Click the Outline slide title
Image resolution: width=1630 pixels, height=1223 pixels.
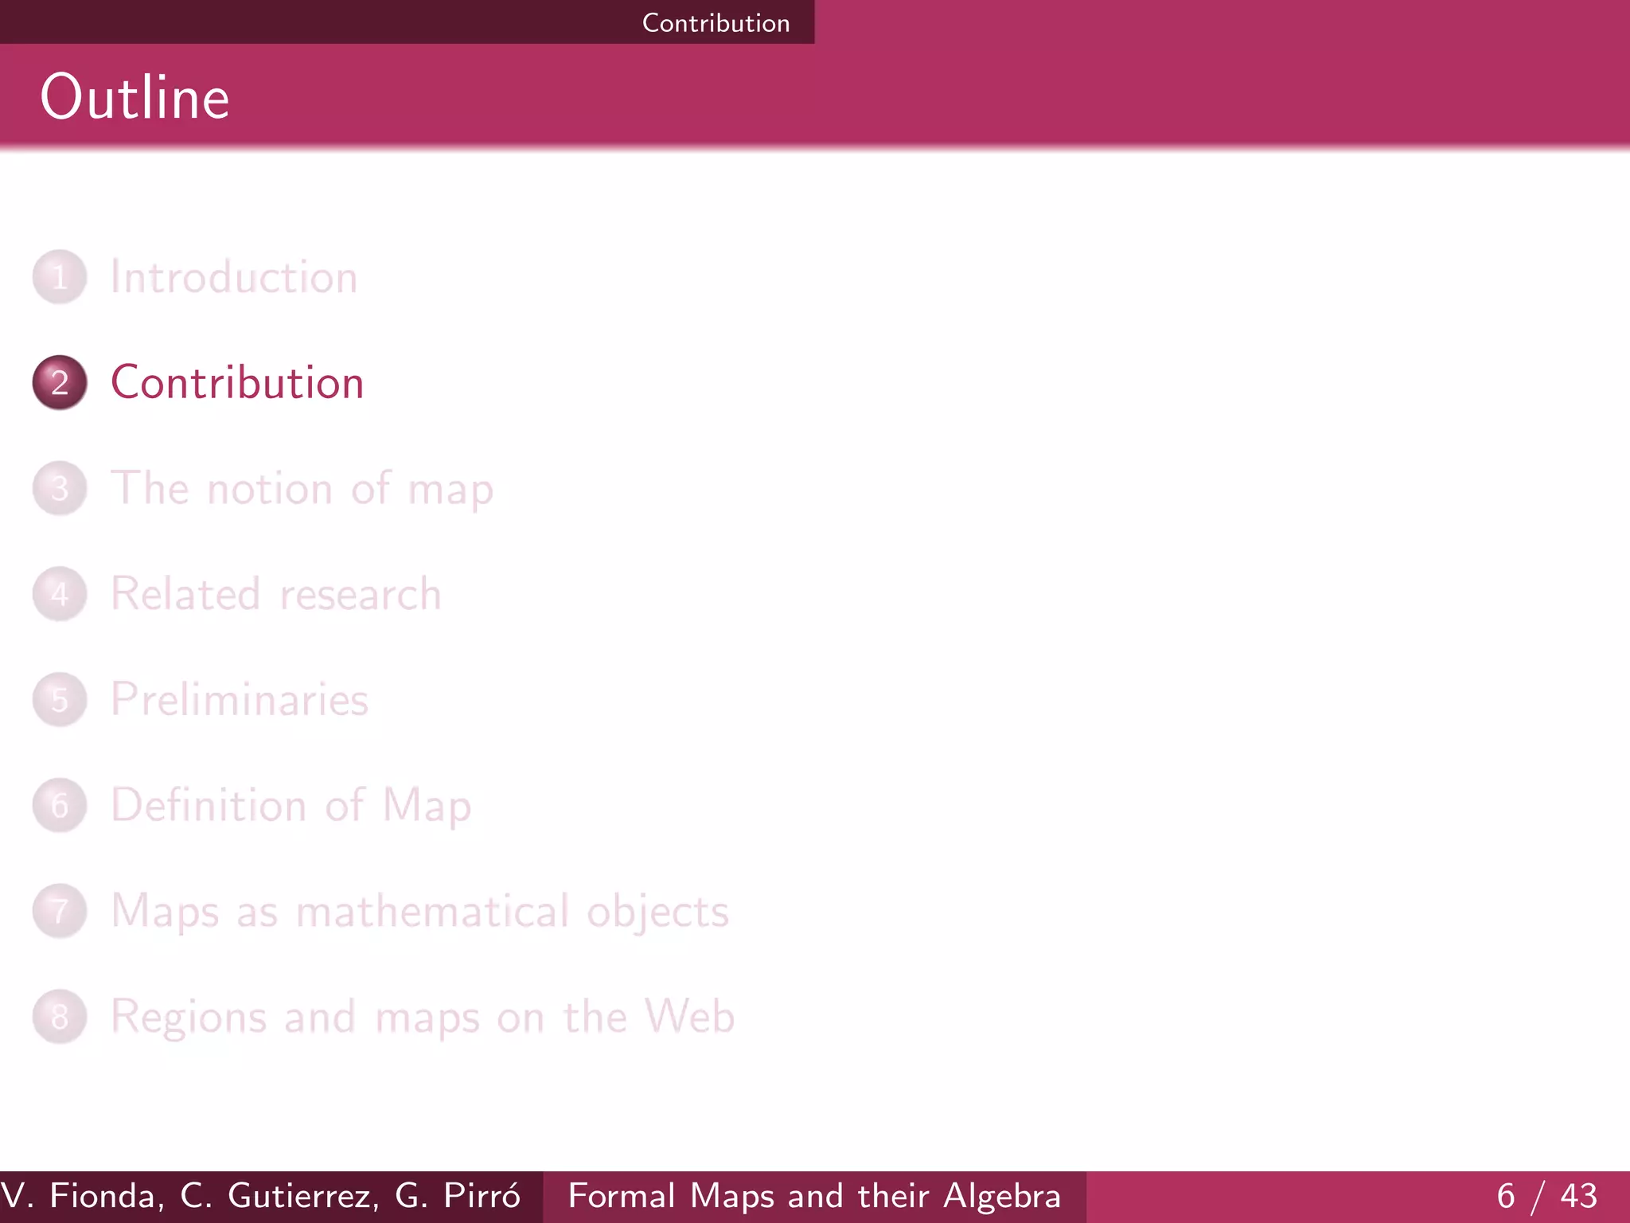(135, 97)
